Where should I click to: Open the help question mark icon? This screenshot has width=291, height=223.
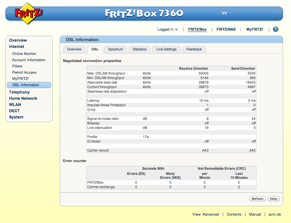(275, 29)
